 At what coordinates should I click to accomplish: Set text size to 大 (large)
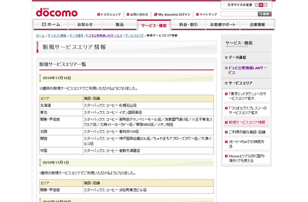pyautogui.click(x=266, y=5)
